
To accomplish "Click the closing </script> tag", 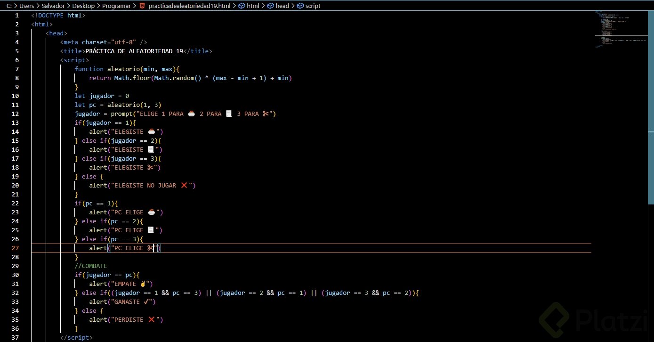I will coord(76,337).
